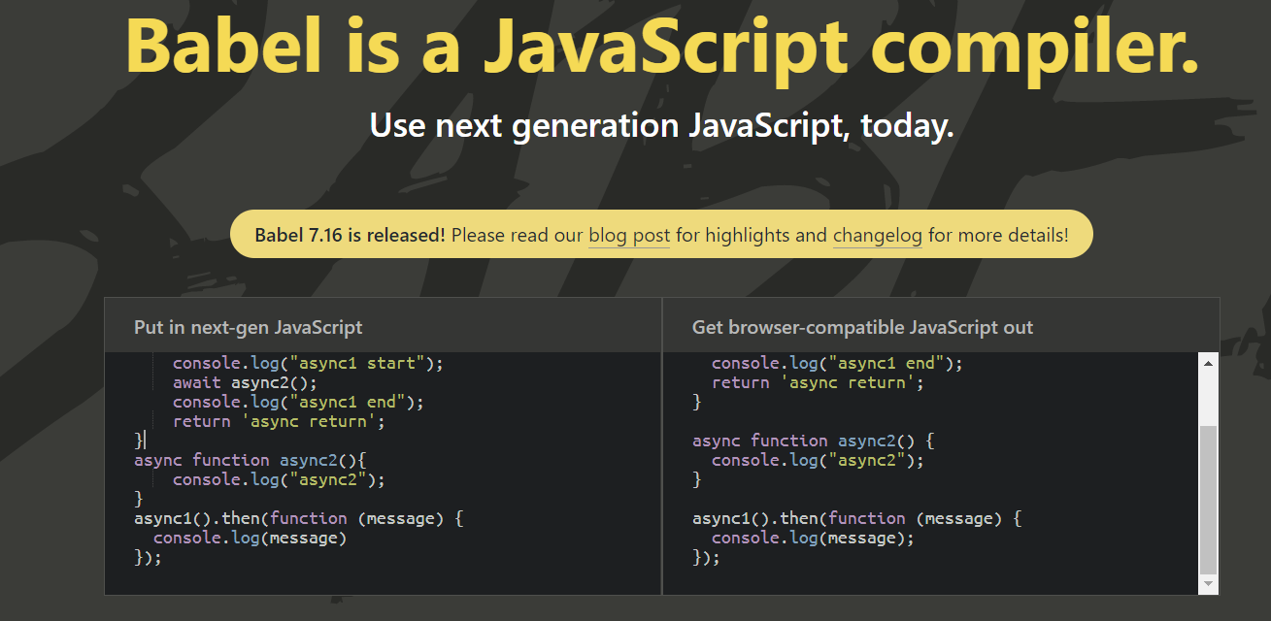Click the closing '});' in input editor
Image resolution: width=1271 pixels, height=621 pixels.
tap(148, 557)
